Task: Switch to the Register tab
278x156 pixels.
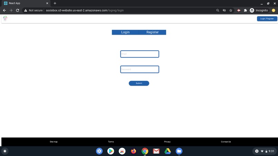Action: pos(152,32)
